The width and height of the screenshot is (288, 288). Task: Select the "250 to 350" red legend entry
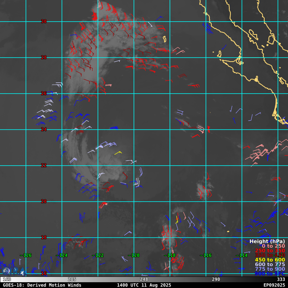coord(270,251)
